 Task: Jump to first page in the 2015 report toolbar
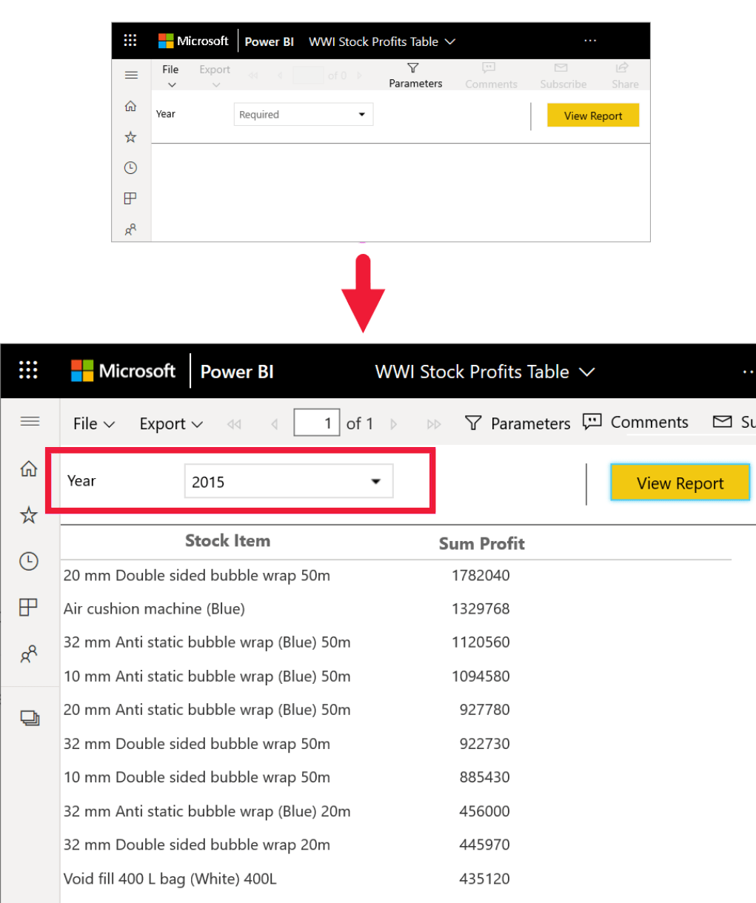coord(234,424)
